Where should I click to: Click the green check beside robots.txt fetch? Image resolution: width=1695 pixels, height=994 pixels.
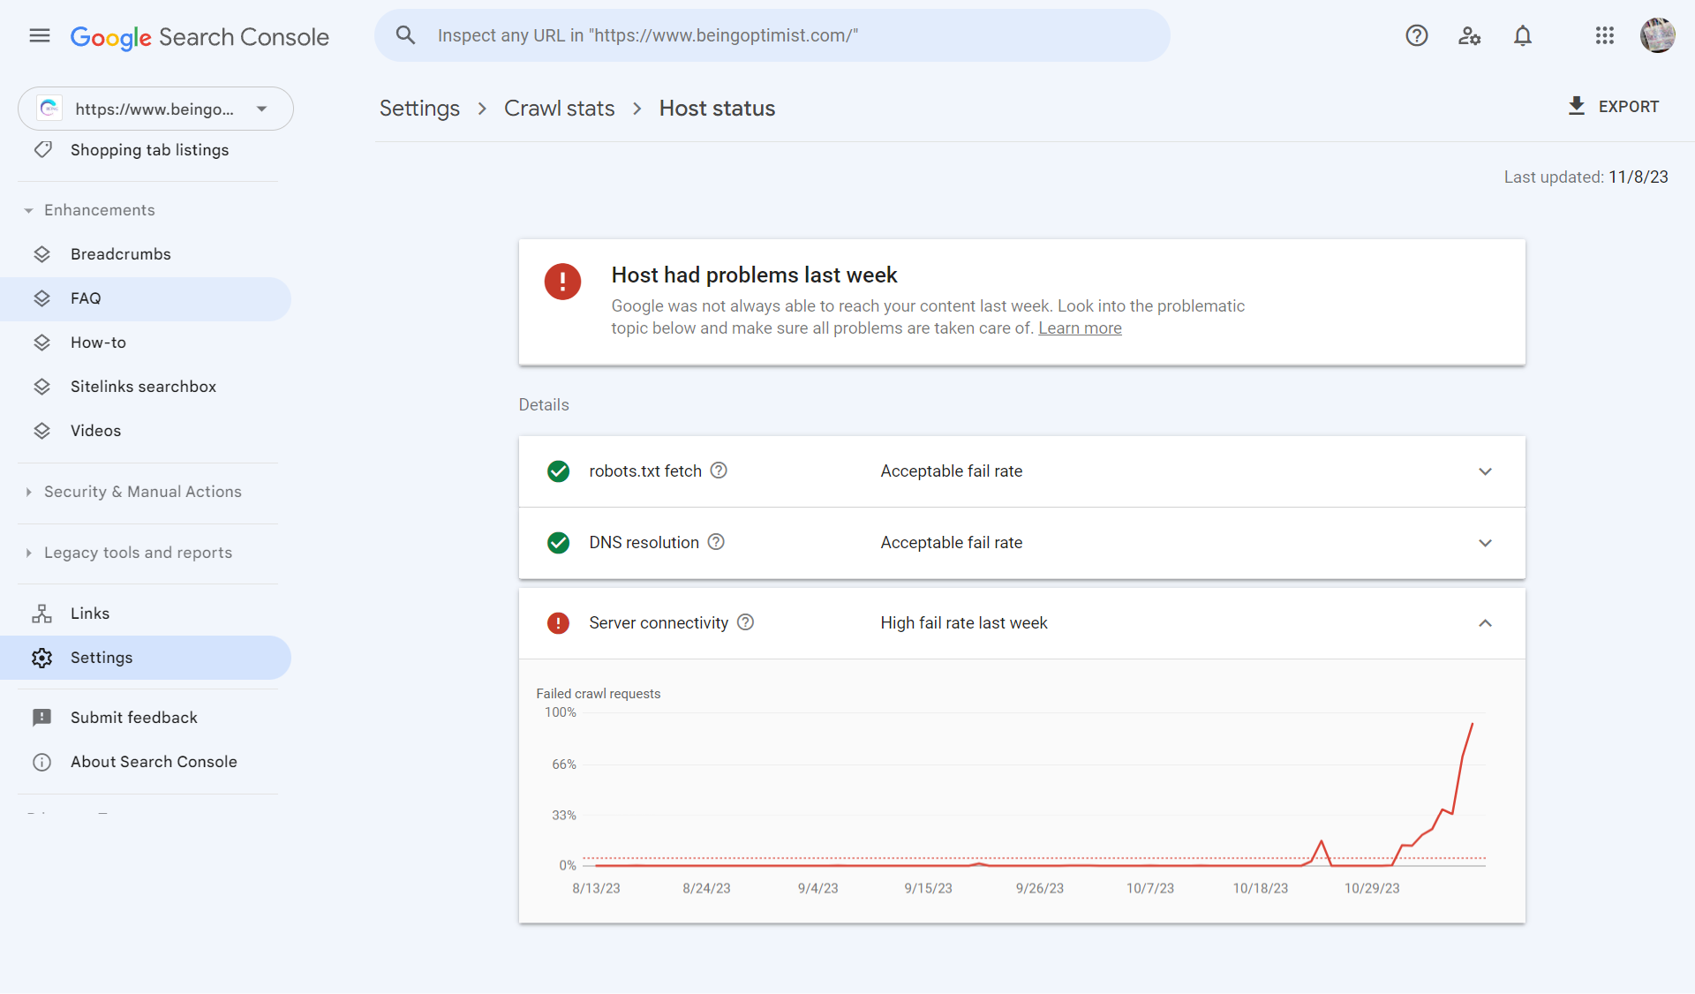(x=558, y=471)
